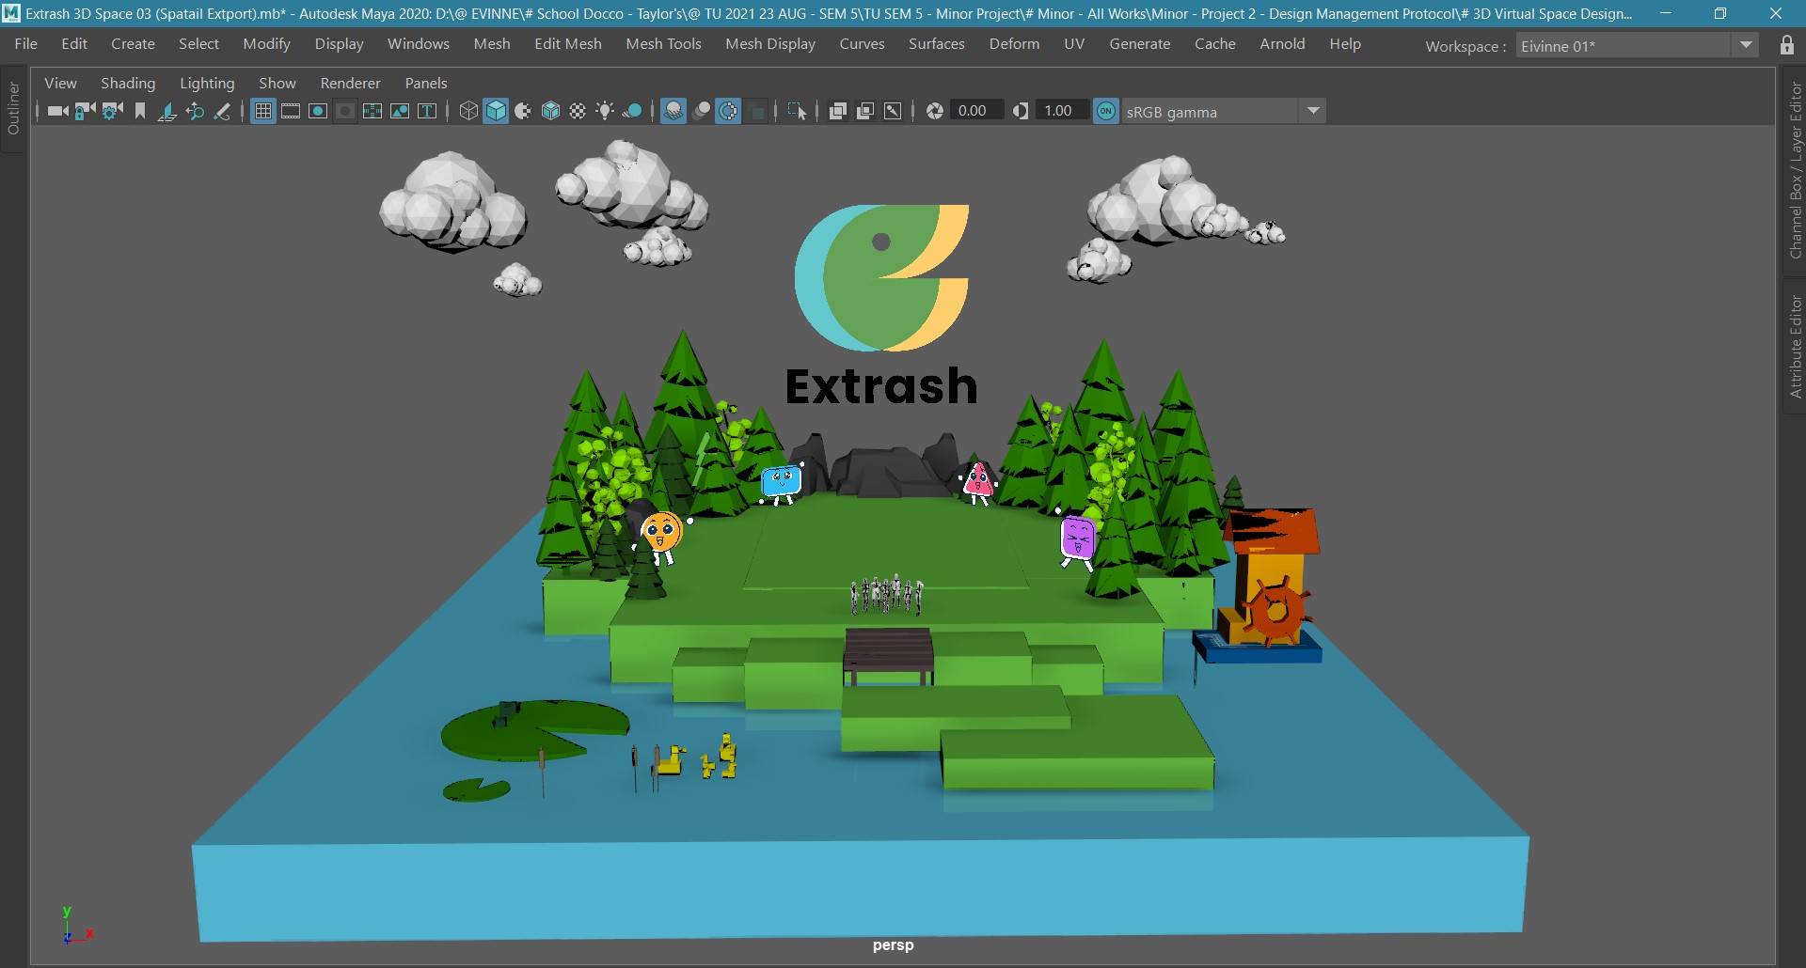Click the Gamma half-circle icon
The image size is (1806, 968).
click(x=1021, y=111)
